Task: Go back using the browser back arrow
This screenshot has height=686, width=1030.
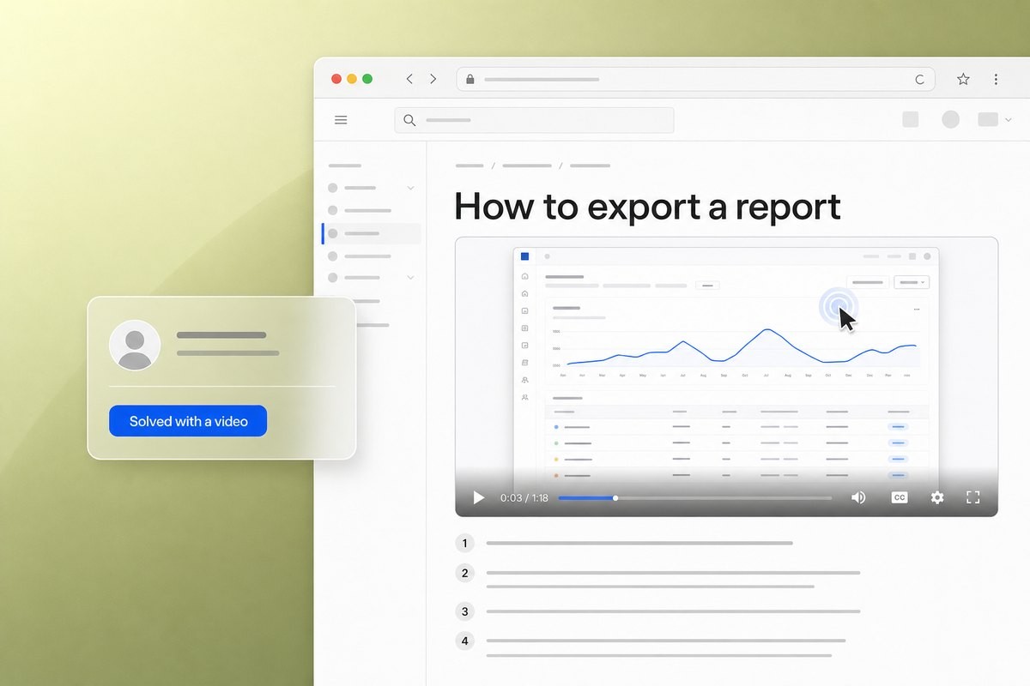Action: coord(409,79)
